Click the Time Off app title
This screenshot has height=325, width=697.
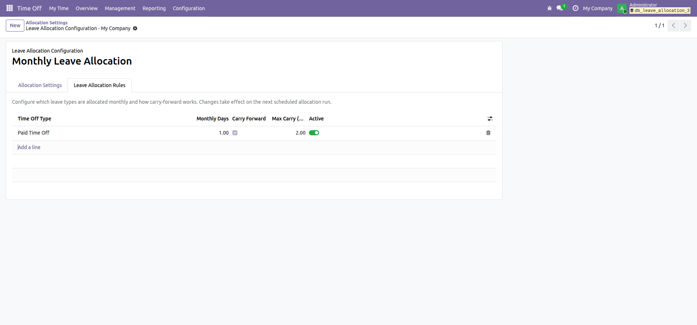point(29,8)
